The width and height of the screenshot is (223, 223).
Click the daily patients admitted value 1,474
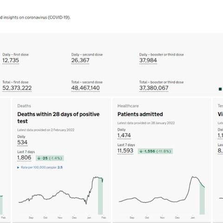point(124,135)
